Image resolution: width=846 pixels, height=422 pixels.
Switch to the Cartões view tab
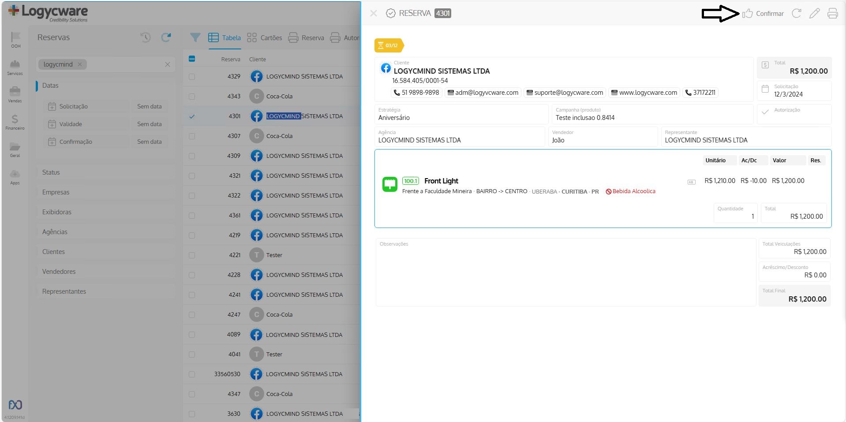click(x=264, y=38)
